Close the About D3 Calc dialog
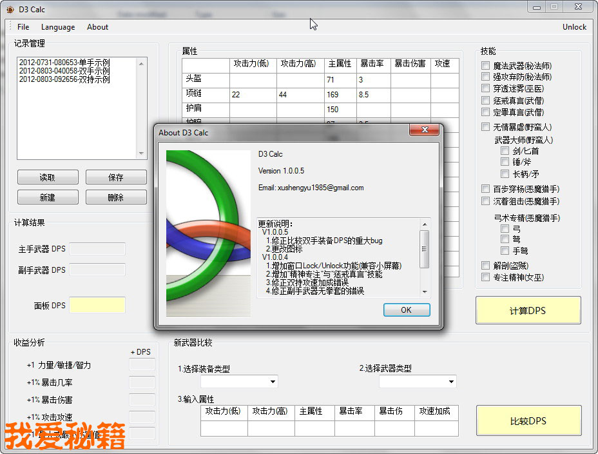The width and height of the screenshot is (598, 454). pos(425,132)
